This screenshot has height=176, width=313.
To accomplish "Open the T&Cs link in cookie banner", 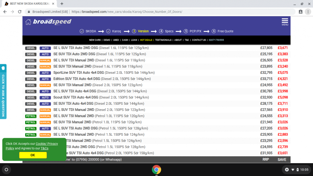I will (44, 148).
